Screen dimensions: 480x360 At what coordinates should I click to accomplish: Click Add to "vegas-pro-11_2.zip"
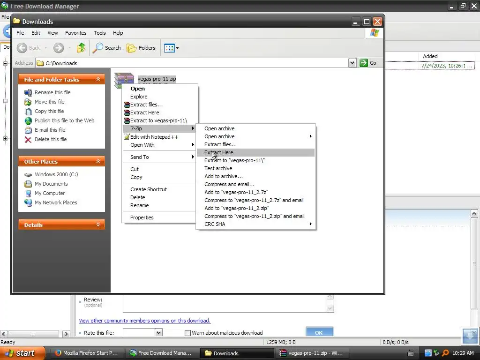tap(255, 208)
